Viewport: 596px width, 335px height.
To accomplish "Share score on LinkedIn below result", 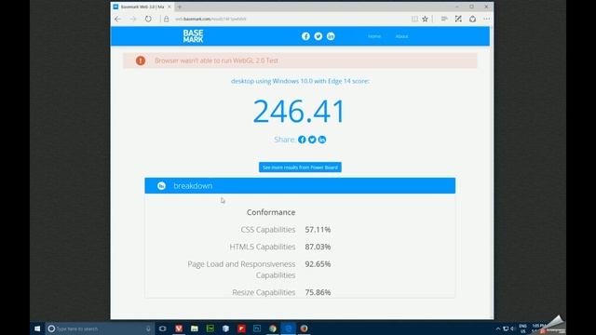I will click(x=322, y=140).
